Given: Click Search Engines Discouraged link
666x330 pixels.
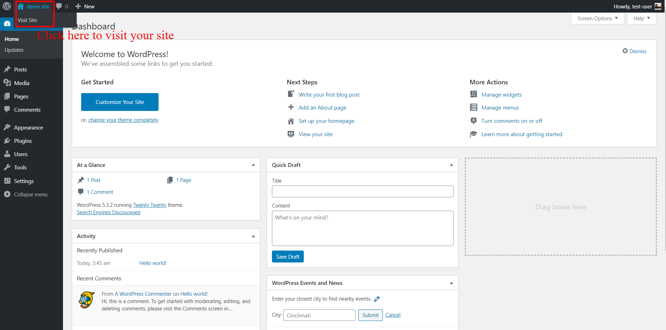Looking at the screenshot, I should (108, 212).
